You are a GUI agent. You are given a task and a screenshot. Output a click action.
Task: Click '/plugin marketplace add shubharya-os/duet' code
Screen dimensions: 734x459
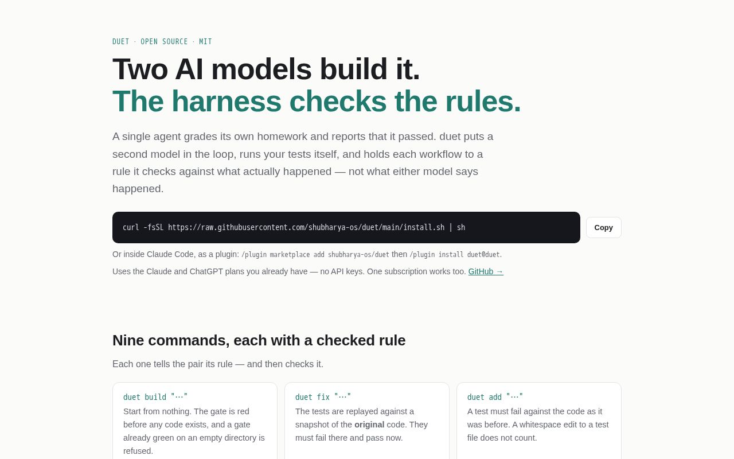(x=315, y=255)
